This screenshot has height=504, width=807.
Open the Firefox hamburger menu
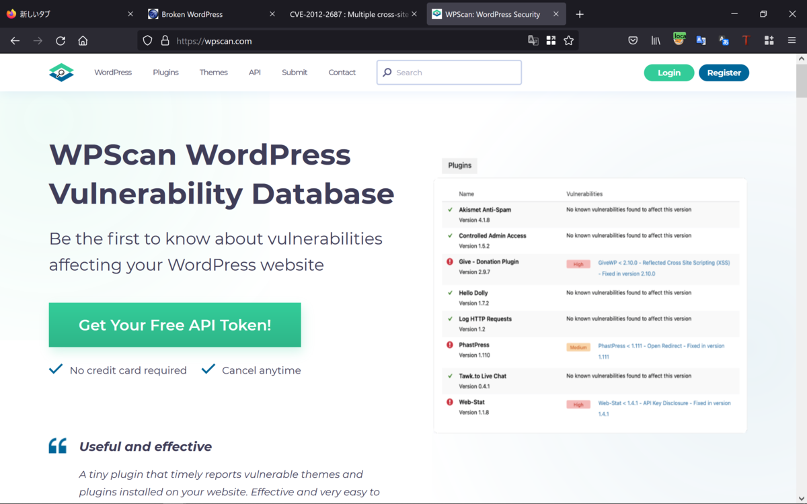point(792,41)
